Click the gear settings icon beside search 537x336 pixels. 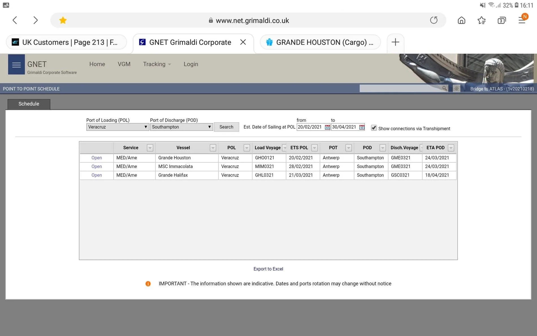tap(456, 89)
